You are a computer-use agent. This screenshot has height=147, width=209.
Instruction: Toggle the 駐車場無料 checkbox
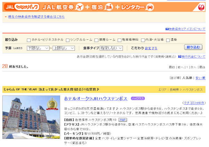[119, 40]
